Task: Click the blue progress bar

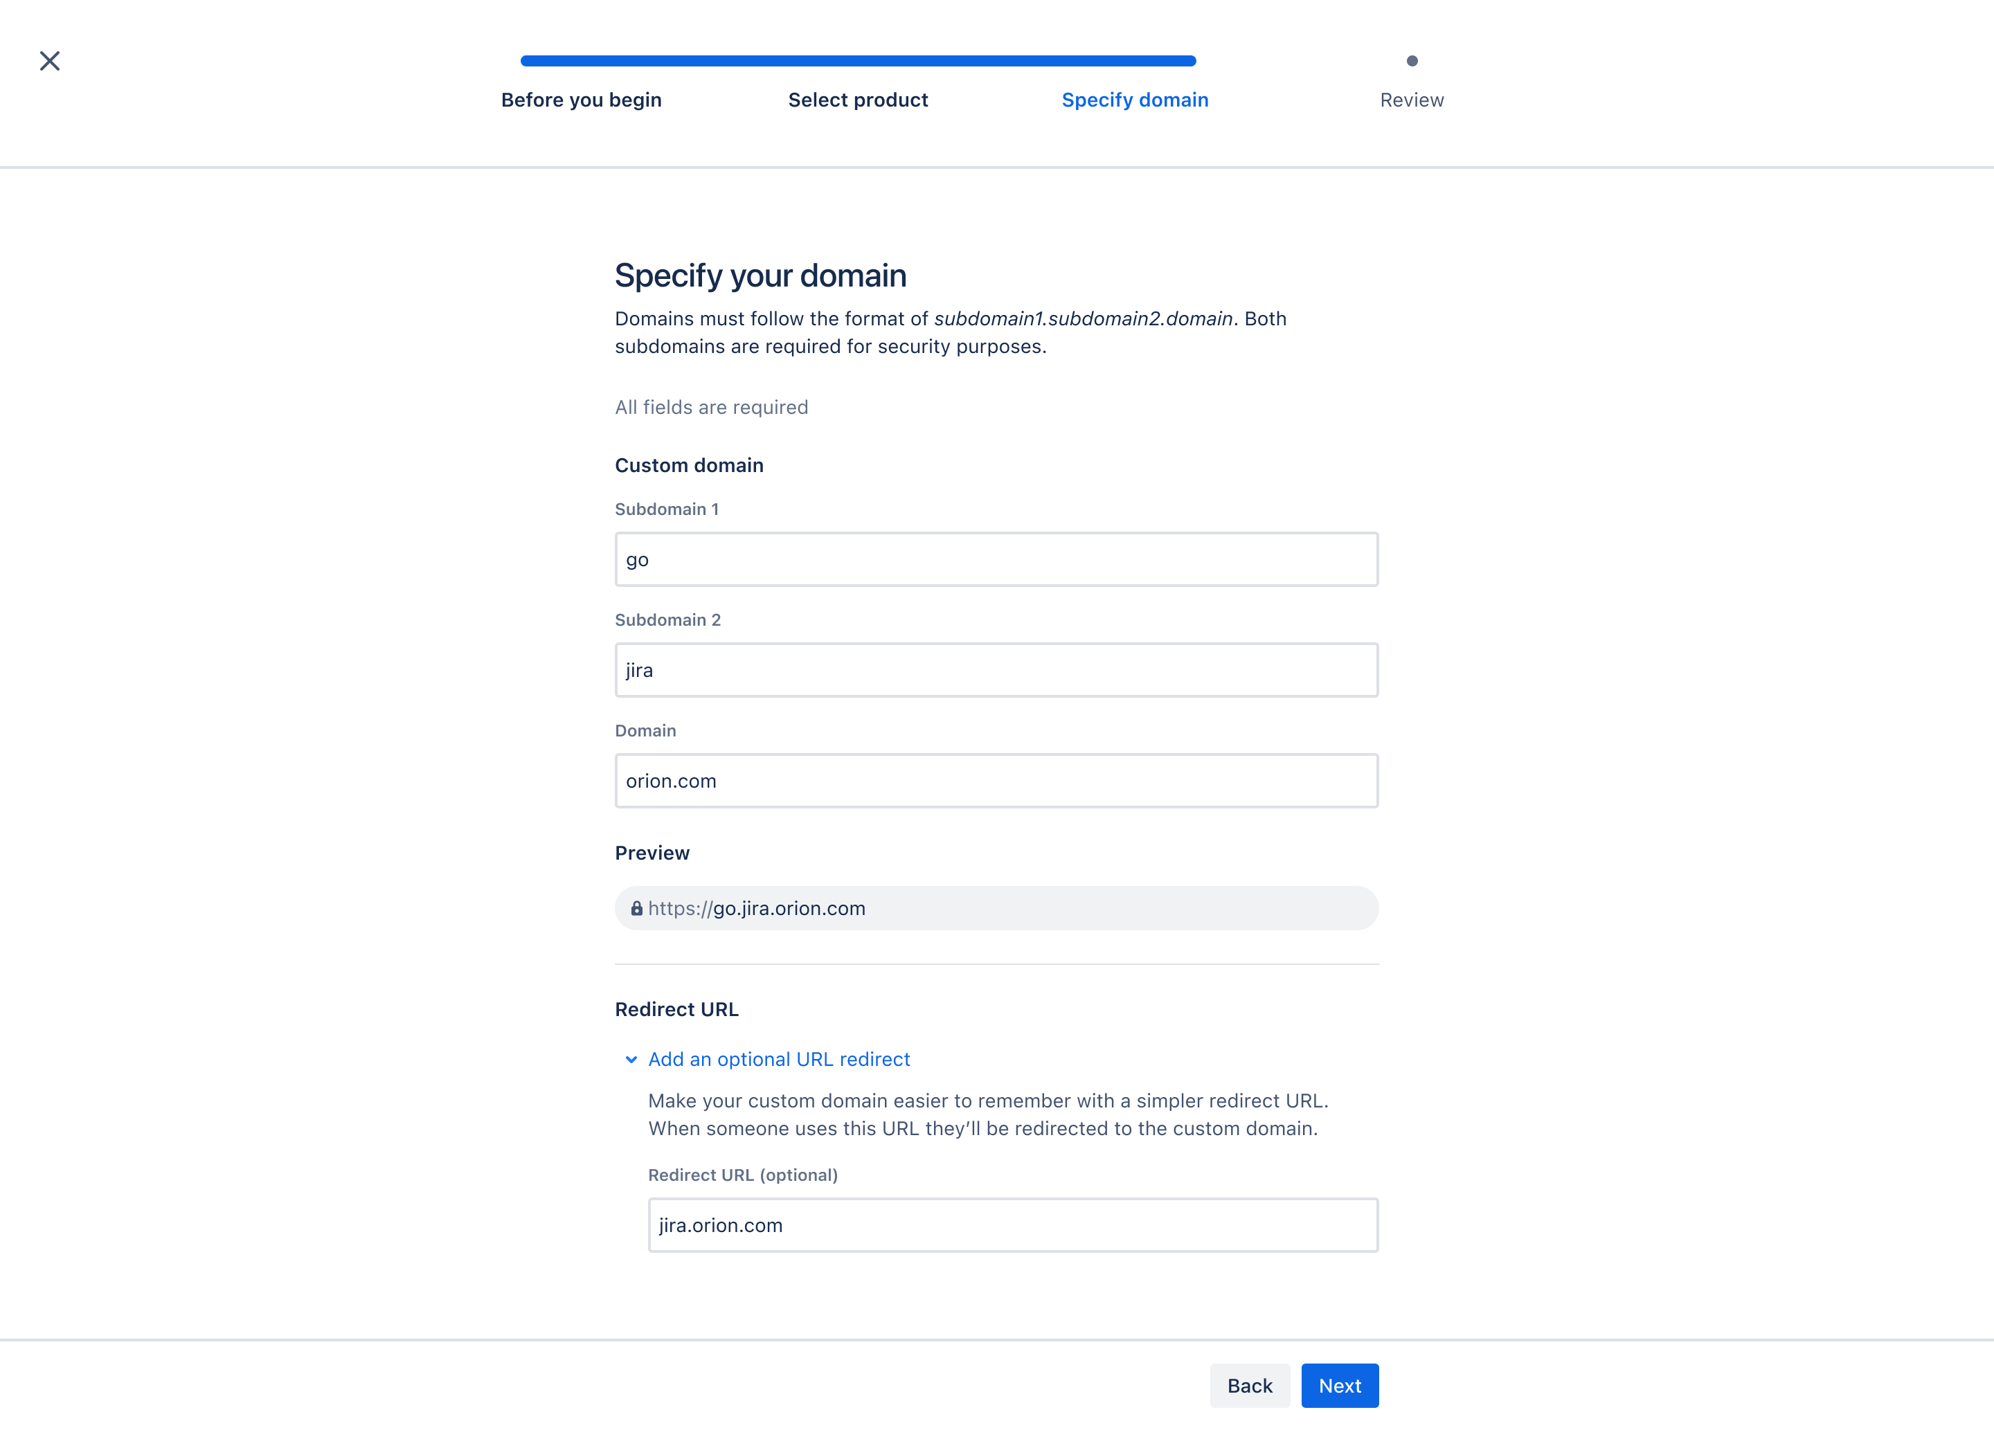Action: (858, 61)
